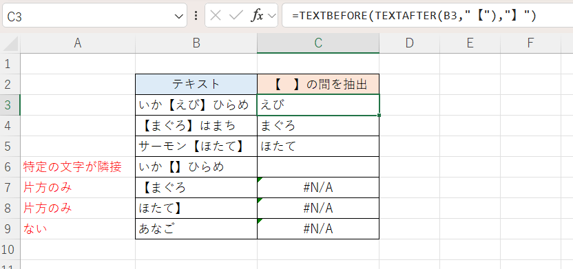Expand the arrow next to fx
The width and height of the screenshot is (573, 269).
coord(271,16)
